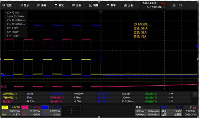199x118 pixels.
Task: Click the Stop run state indicator
Action: point(163,3)
